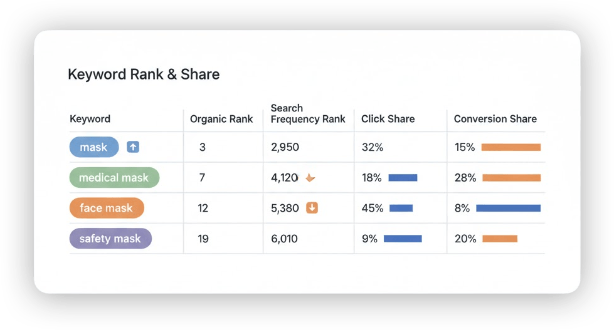Viewport: 614px width, 330px height.
Task: Click the orange trend icon beside 4,120
Action: (x=310, y=178)
